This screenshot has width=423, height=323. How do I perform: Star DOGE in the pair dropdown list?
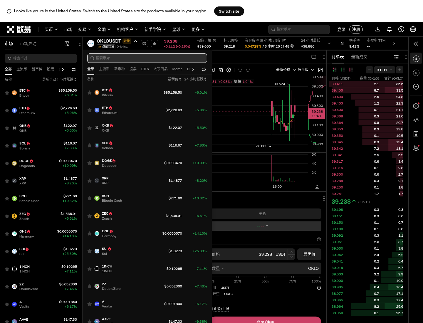pos(90,163)
